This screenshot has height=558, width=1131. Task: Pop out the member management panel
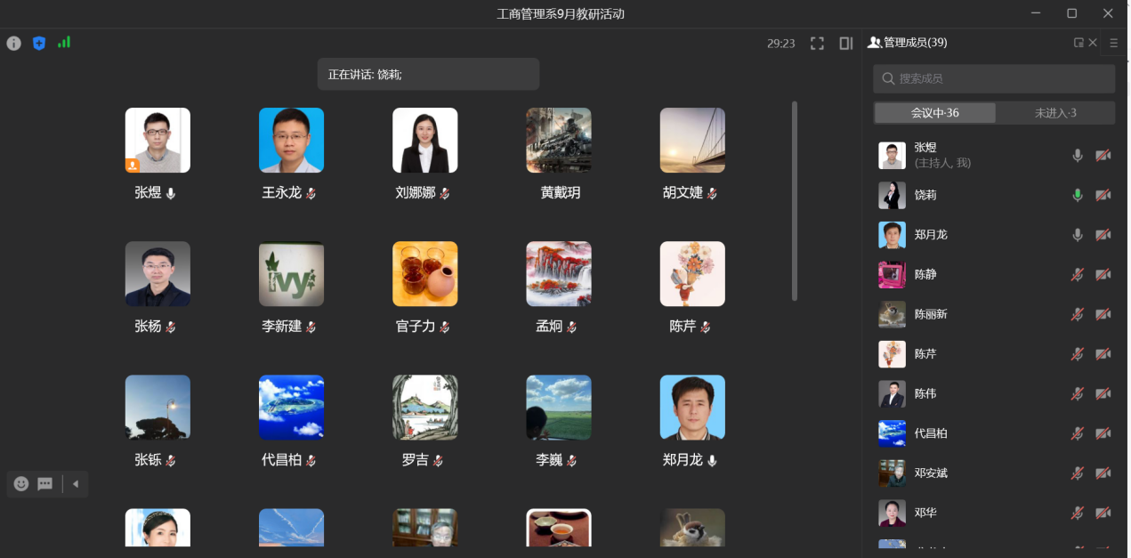pos(1078,43)
